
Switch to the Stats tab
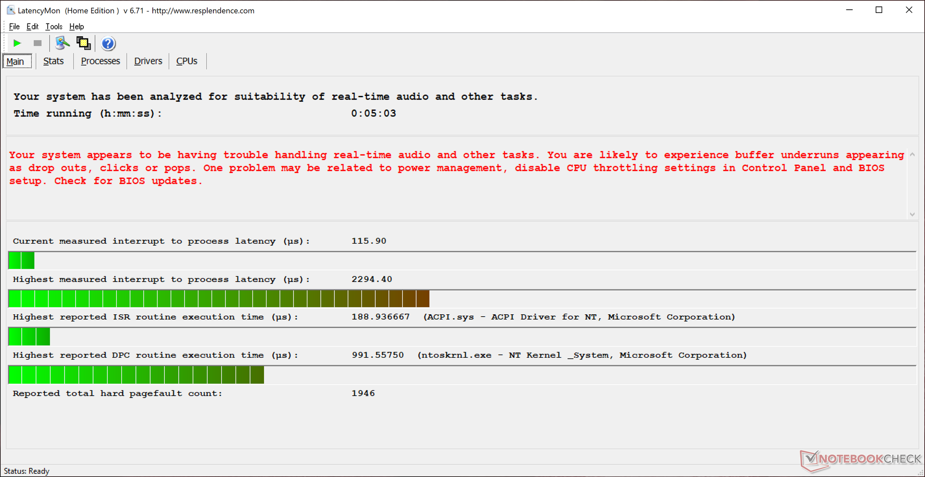pyautogui.click(x=53, y=61)
